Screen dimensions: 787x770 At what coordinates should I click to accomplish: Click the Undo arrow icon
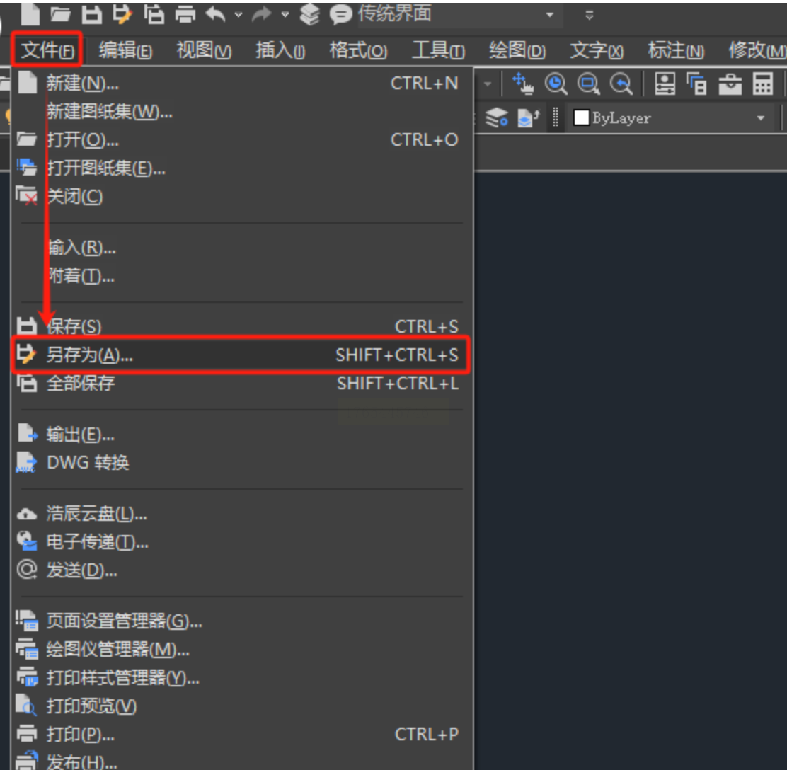click(x=216, y=15)
